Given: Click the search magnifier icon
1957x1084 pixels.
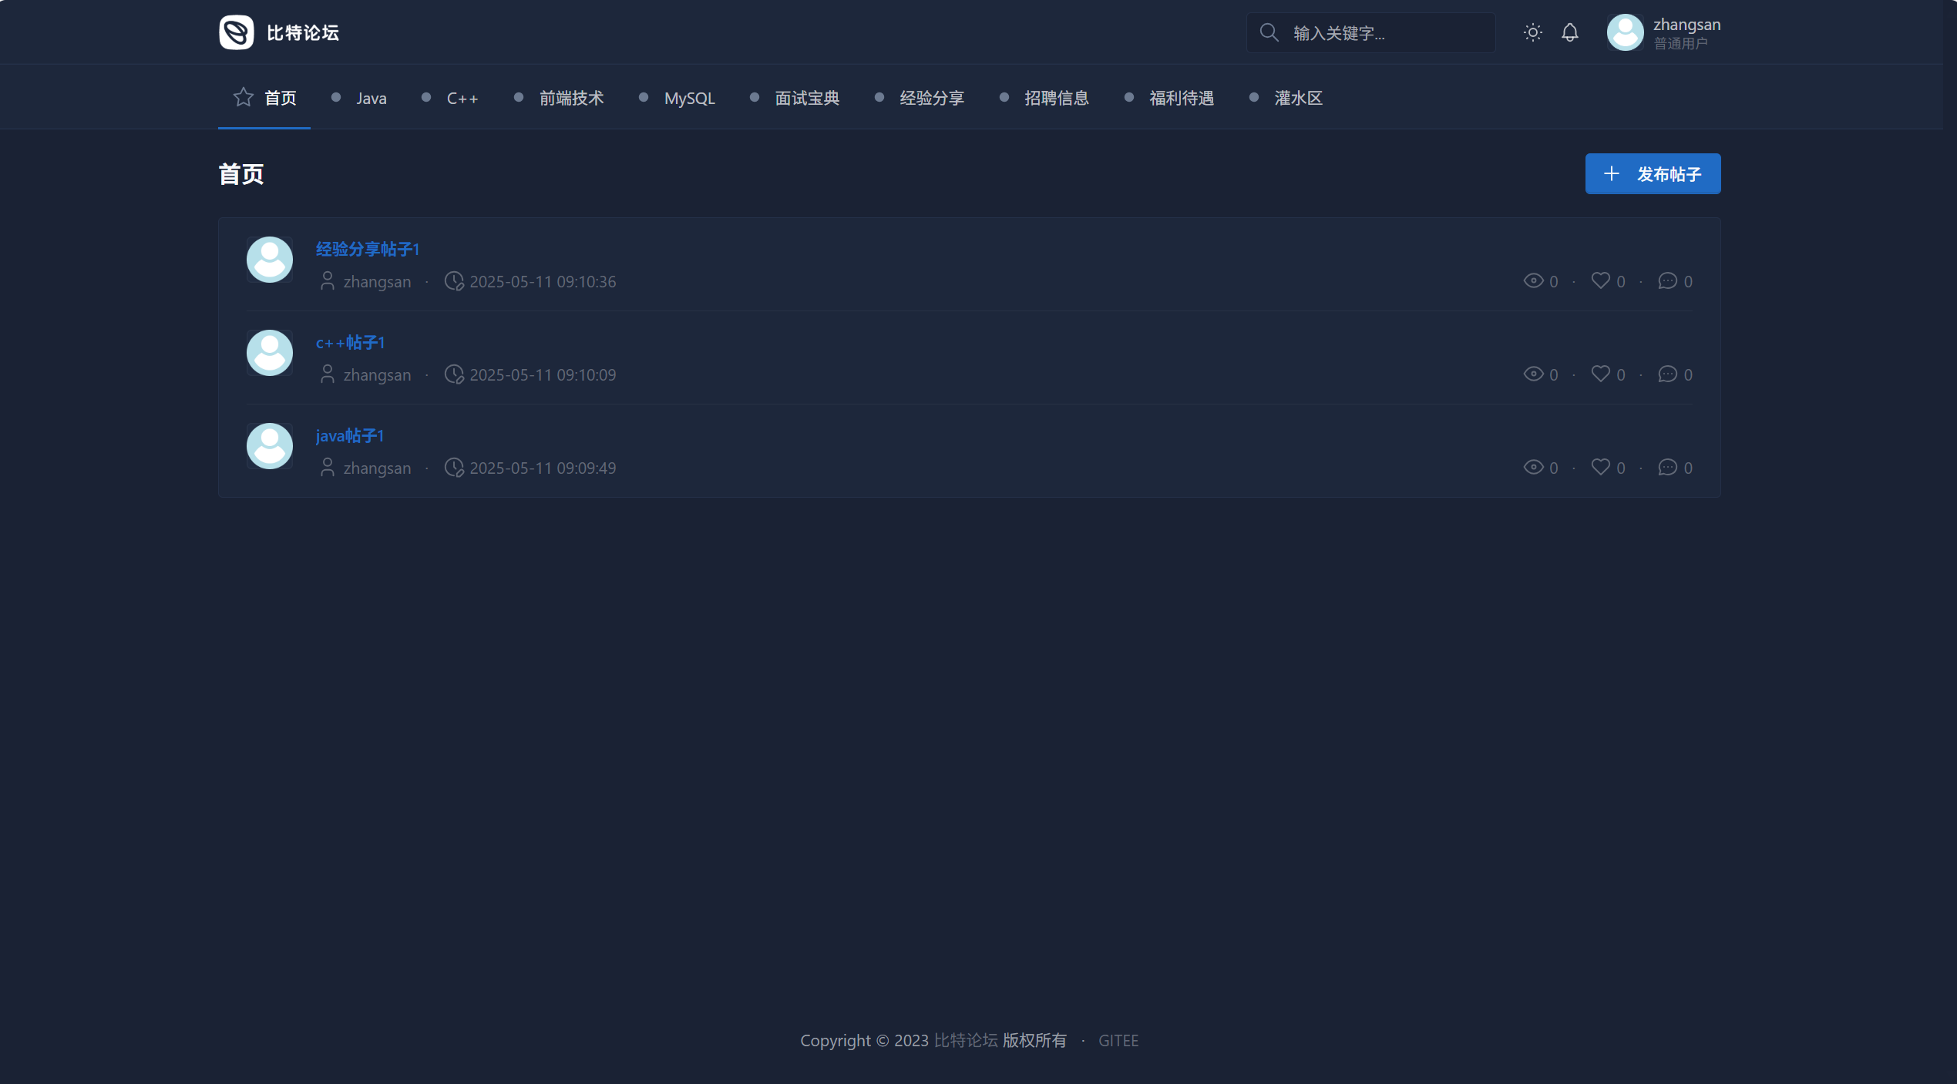Looking at the screenshot, I should (x=1269, y=32).
